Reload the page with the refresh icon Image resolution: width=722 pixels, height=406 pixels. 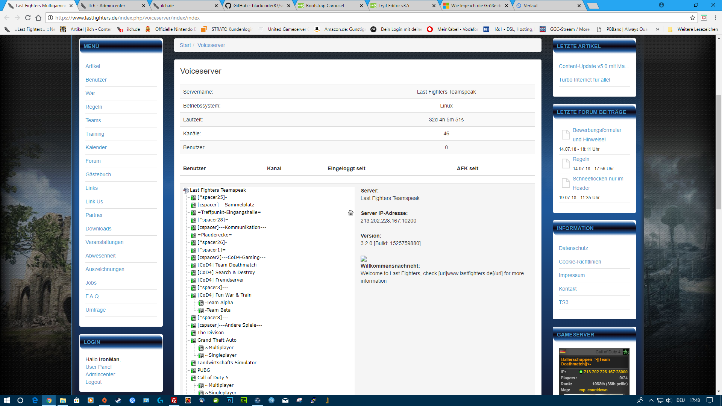point(28,18)
